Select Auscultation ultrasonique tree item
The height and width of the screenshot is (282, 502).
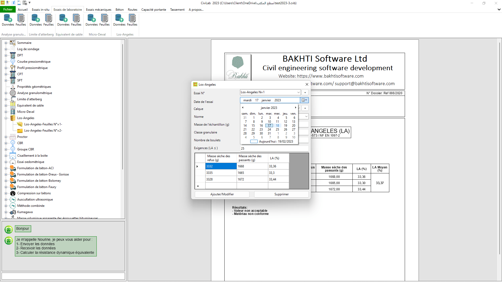(x=35, y=199)
